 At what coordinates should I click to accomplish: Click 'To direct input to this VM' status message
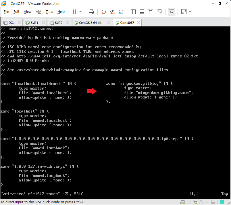pos(43,202)
